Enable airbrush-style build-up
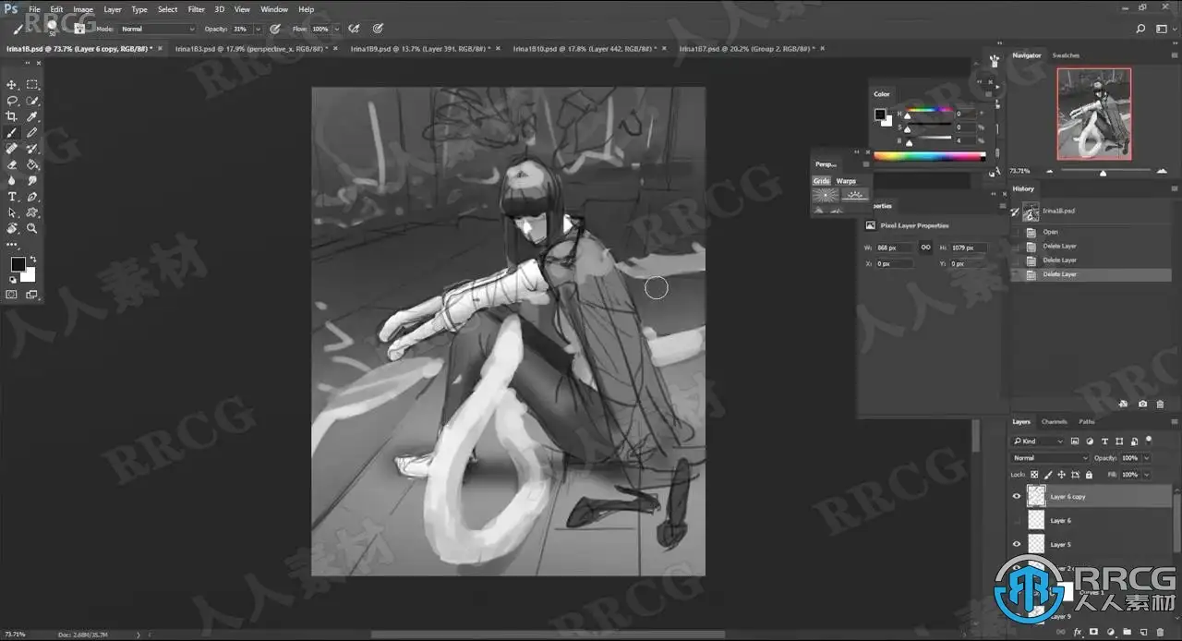 pyautogui.click(x=354, y=29)
